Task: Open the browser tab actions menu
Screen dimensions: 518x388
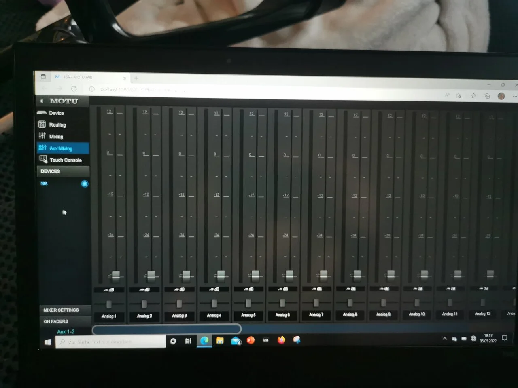Action: pos(43,77)
